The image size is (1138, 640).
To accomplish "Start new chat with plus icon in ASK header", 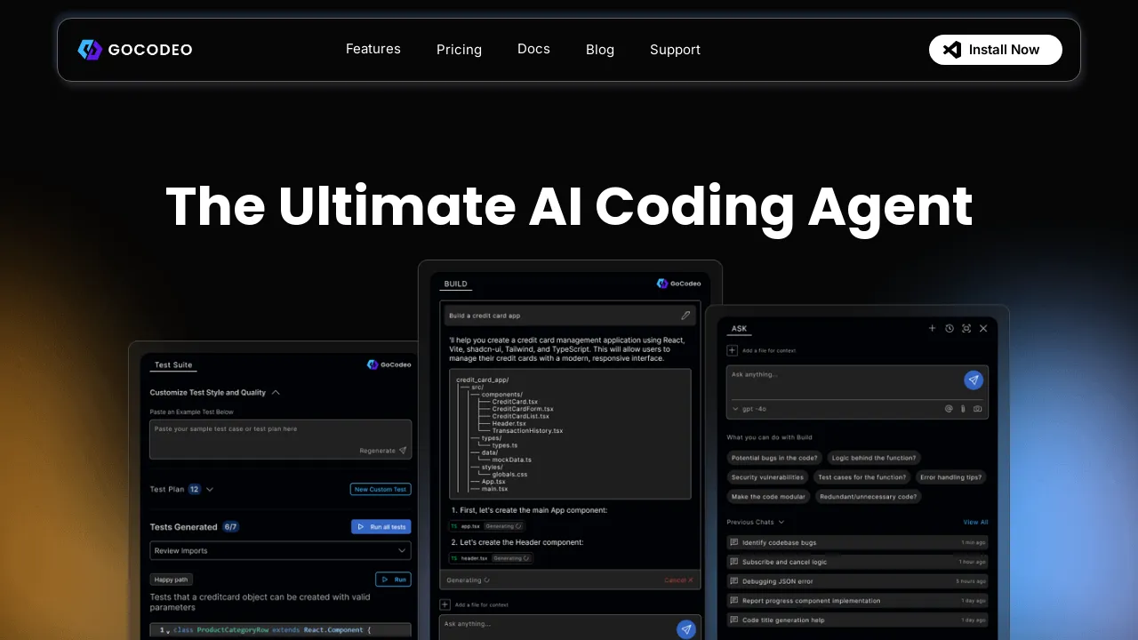I will click(932, 328).
